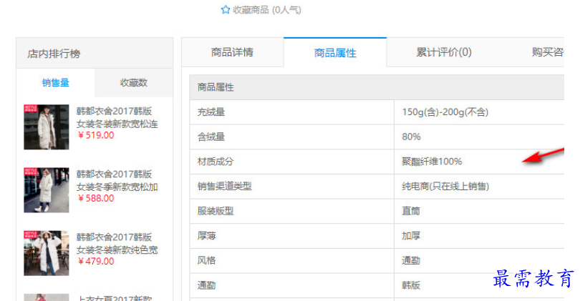Open the thumbnail of the ¥479.00 coat
580x301 pixels.
click(47, 253)
